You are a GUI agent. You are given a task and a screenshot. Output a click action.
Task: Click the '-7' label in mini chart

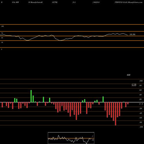point(92,137)
